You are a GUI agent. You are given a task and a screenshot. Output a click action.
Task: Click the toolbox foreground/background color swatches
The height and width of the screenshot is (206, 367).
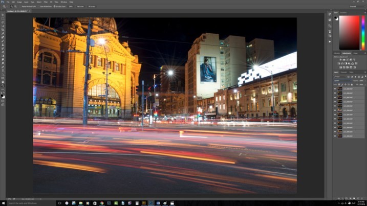point(3,96)
